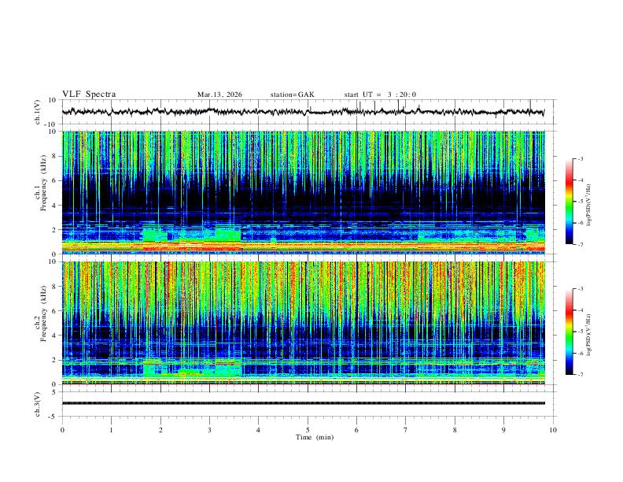Viewport: 623px width, 482px height.
Task: Click the "-3" tick on ch.1 colorbar
Action: (581, 159)
